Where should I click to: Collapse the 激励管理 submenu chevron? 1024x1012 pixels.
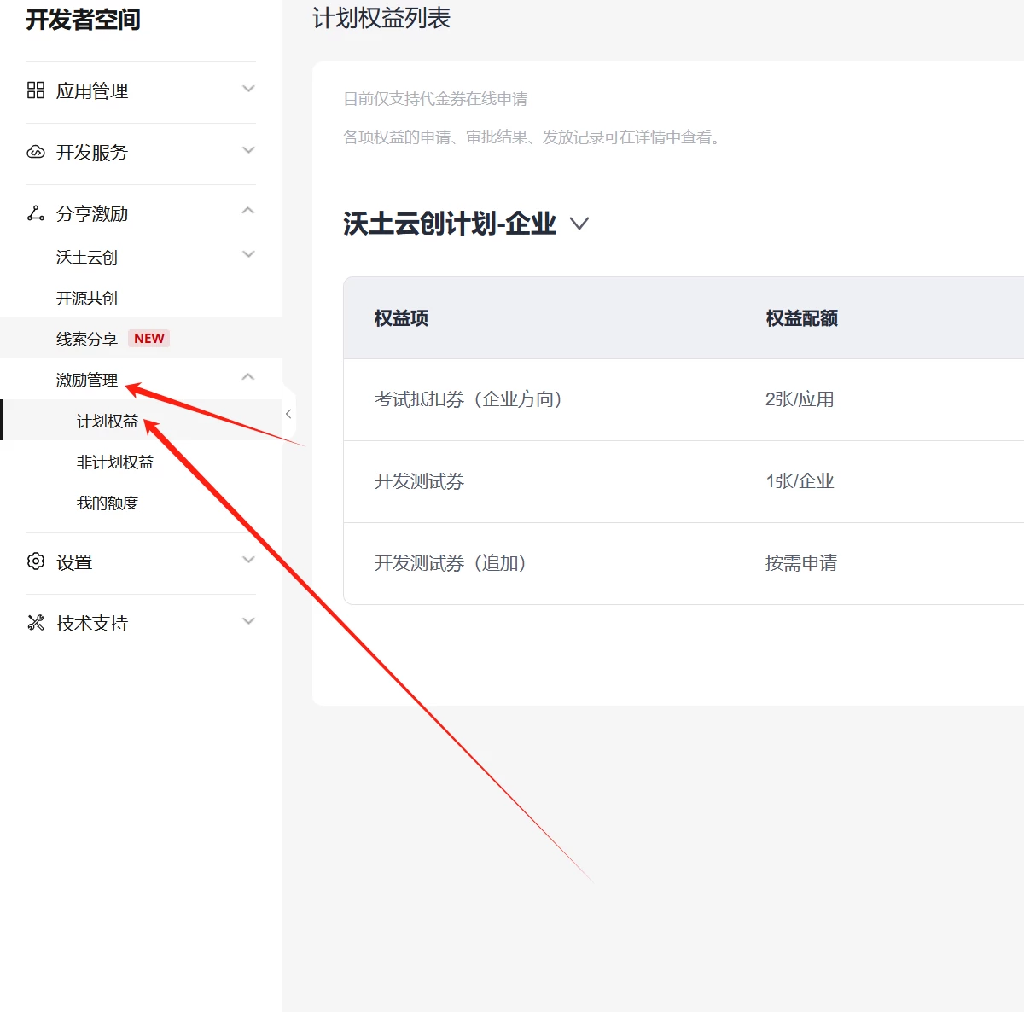pos(248,377)
